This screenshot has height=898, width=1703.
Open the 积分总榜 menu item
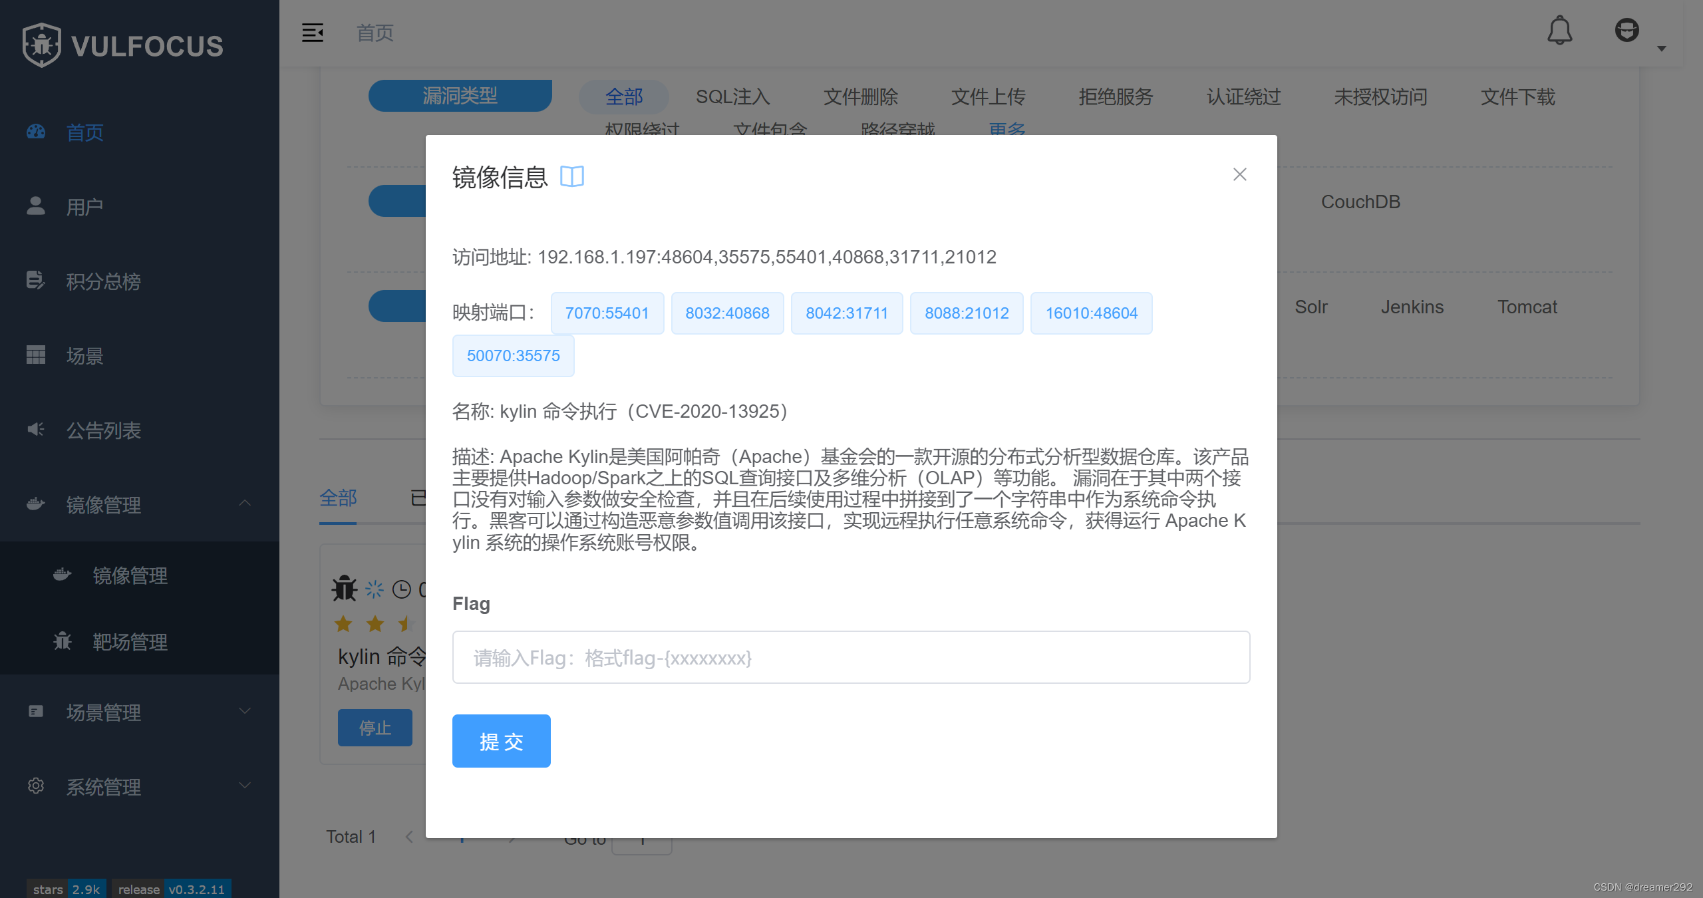point(103,281)
